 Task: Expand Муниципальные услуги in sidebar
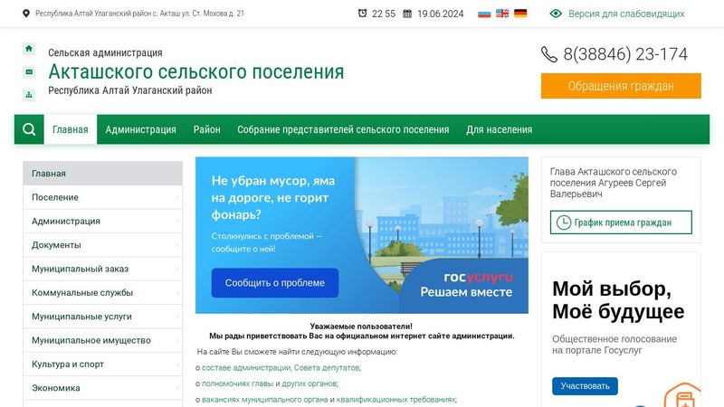[102, 317]
